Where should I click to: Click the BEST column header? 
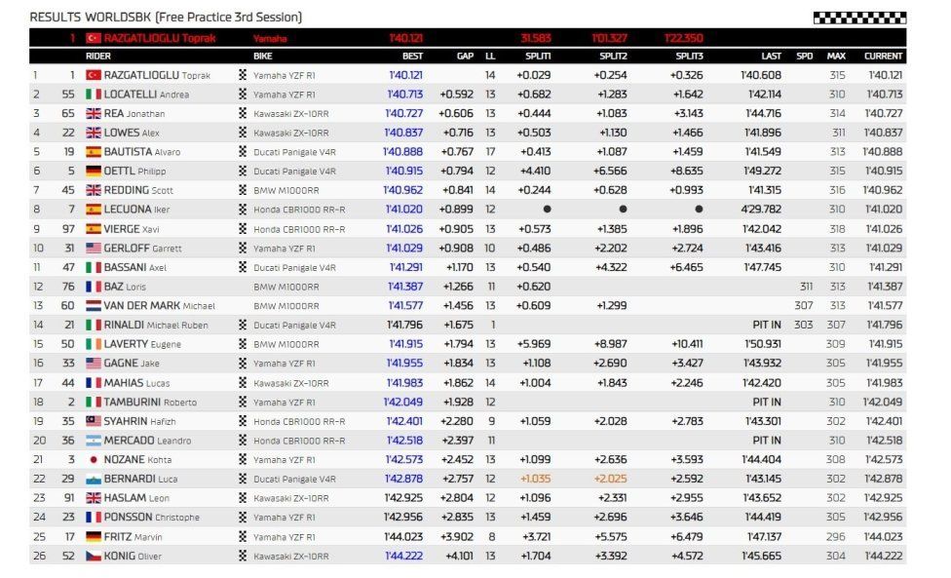[412, 56]
